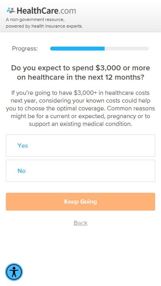Click the gray unfilled progress bar section
The width and height of the screenshot is (161, 286).
(127, 49)
